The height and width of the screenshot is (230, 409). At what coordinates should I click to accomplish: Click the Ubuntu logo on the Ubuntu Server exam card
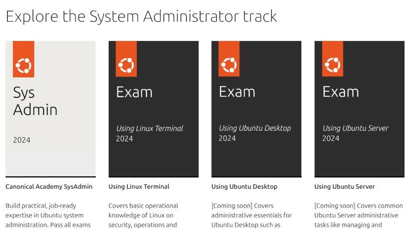(333, 65)
